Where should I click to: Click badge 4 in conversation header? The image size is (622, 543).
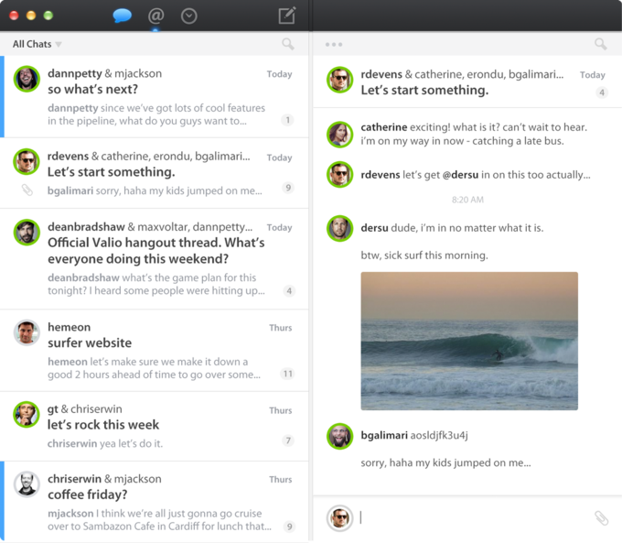click(x=602, y=92)
